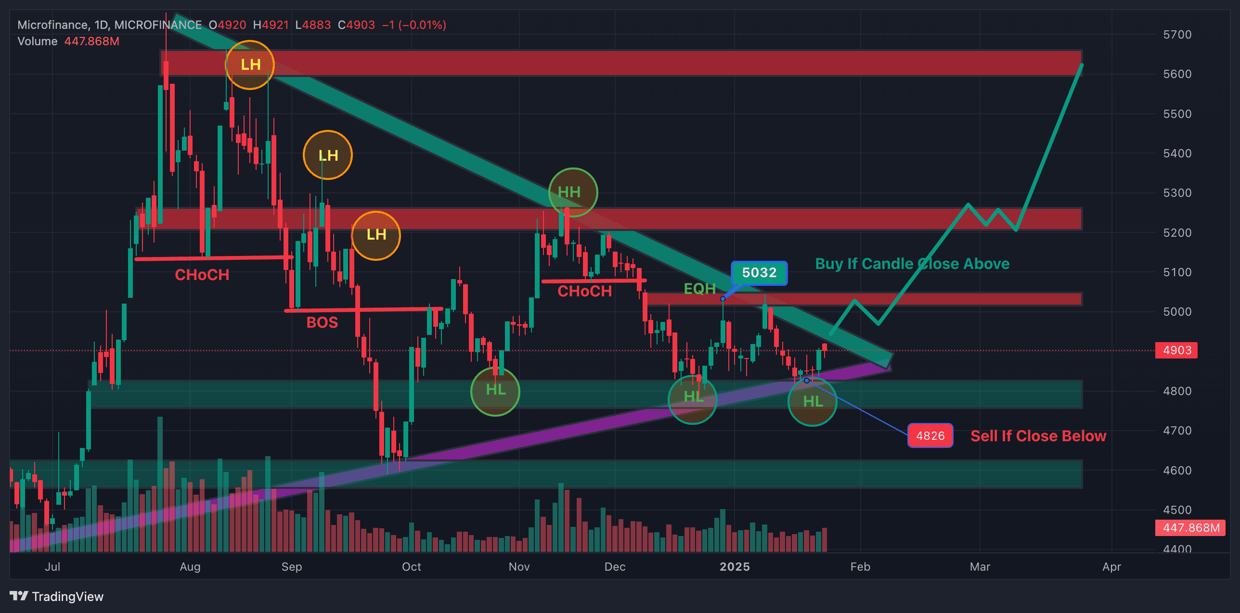This screenshot has height=613, width=1240.
Task: Click the 5300 price axis level
Action: (1177, 193)
